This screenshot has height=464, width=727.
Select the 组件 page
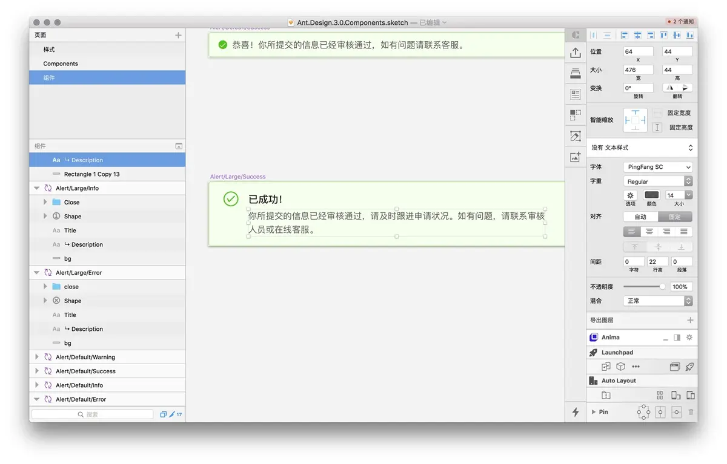pyautogui.click(x=107, y=77)
